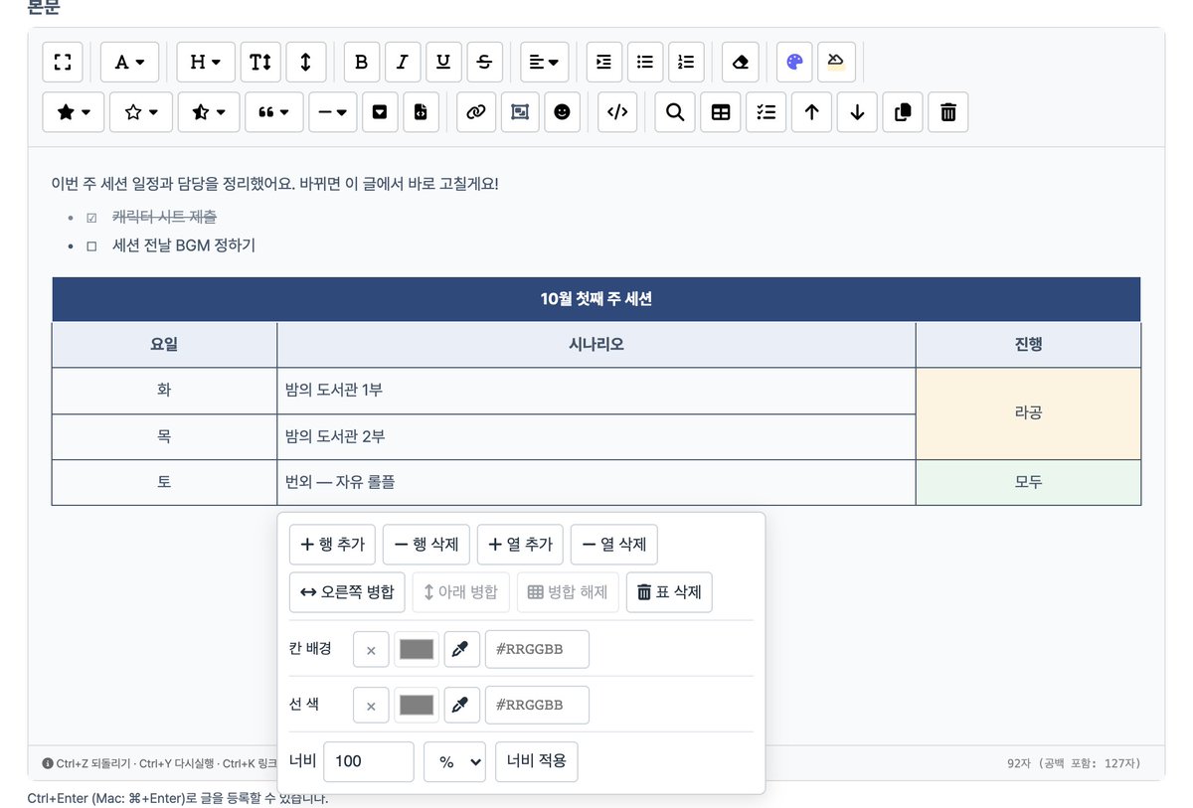The image size is (1193, 808).
Task: Open the 칸 배경 color swatch
Action: [417, 649]
